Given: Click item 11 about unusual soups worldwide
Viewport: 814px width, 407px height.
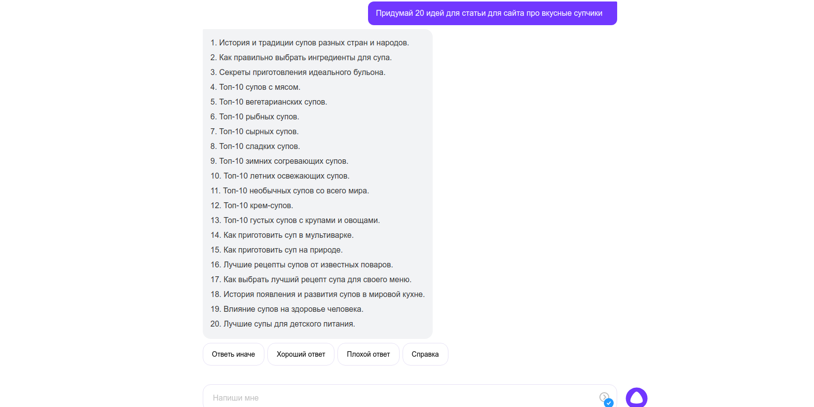Looking at the screenshot, I should pyautogui.click(x=290, y=191).
